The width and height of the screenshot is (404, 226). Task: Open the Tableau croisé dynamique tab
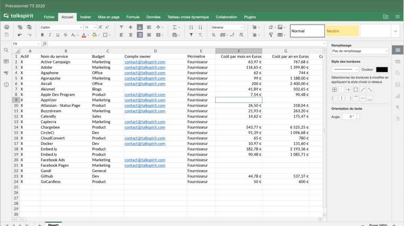click(188, 17)
